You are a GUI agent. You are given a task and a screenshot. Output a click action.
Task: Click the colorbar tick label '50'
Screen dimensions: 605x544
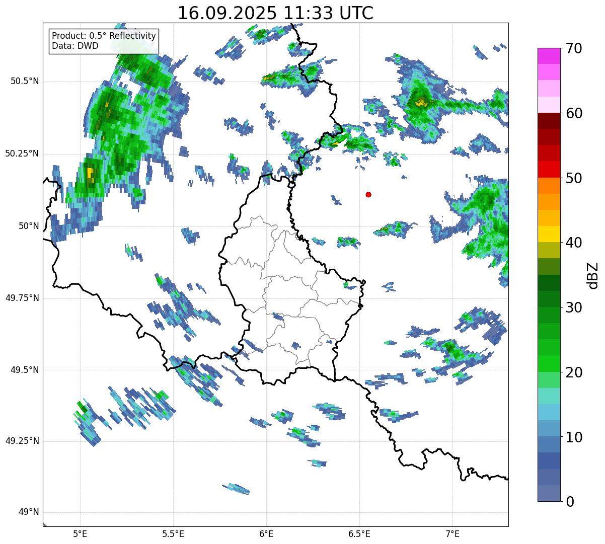tap(573, 178)
